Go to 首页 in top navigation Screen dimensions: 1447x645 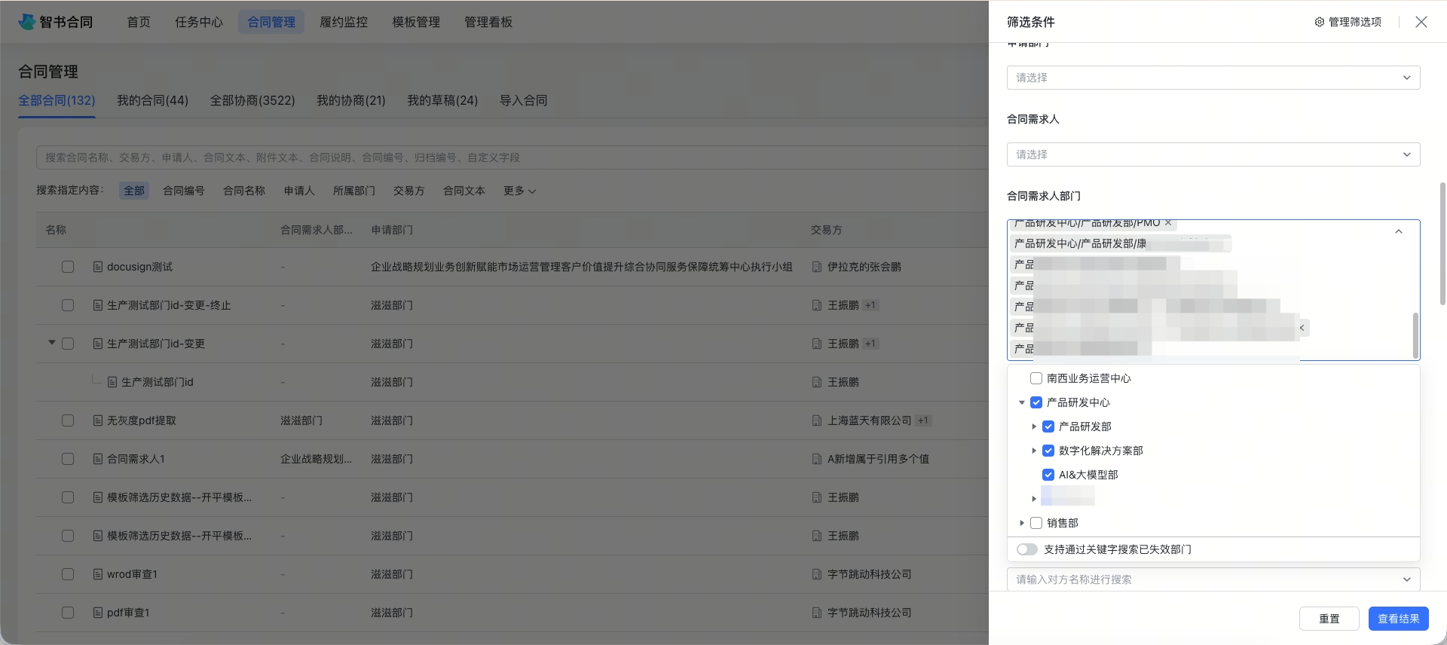coord(139,22)
